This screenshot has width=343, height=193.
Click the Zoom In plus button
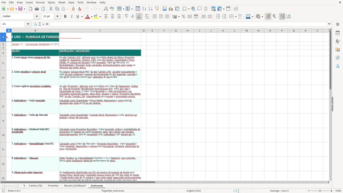(332, 191)
